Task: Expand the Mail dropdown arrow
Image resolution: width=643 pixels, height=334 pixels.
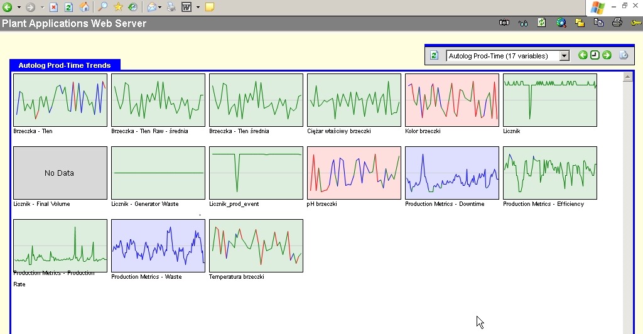Action: coord(160,8)
